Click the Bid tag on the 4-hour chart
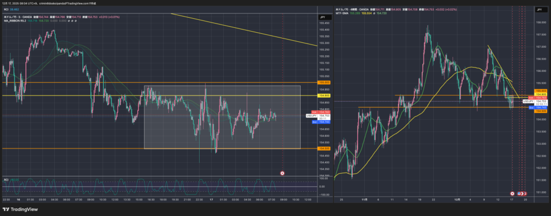This screenshot has width=551, height=216. tap(531, 108)
